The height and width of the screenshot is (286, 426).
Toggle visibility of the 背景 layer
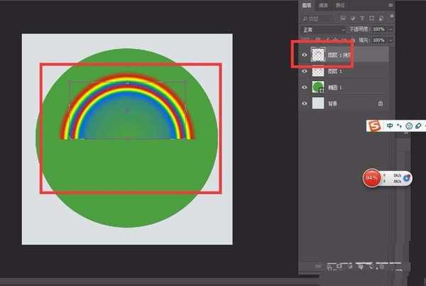pyautogui.click(x=305, y=103)
